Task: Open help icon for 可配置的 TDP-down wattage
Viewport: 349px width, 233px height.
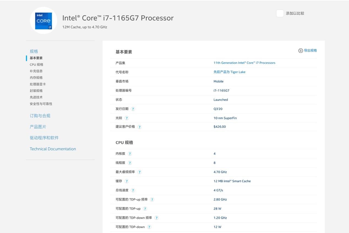Action: [x=149, y=227]
